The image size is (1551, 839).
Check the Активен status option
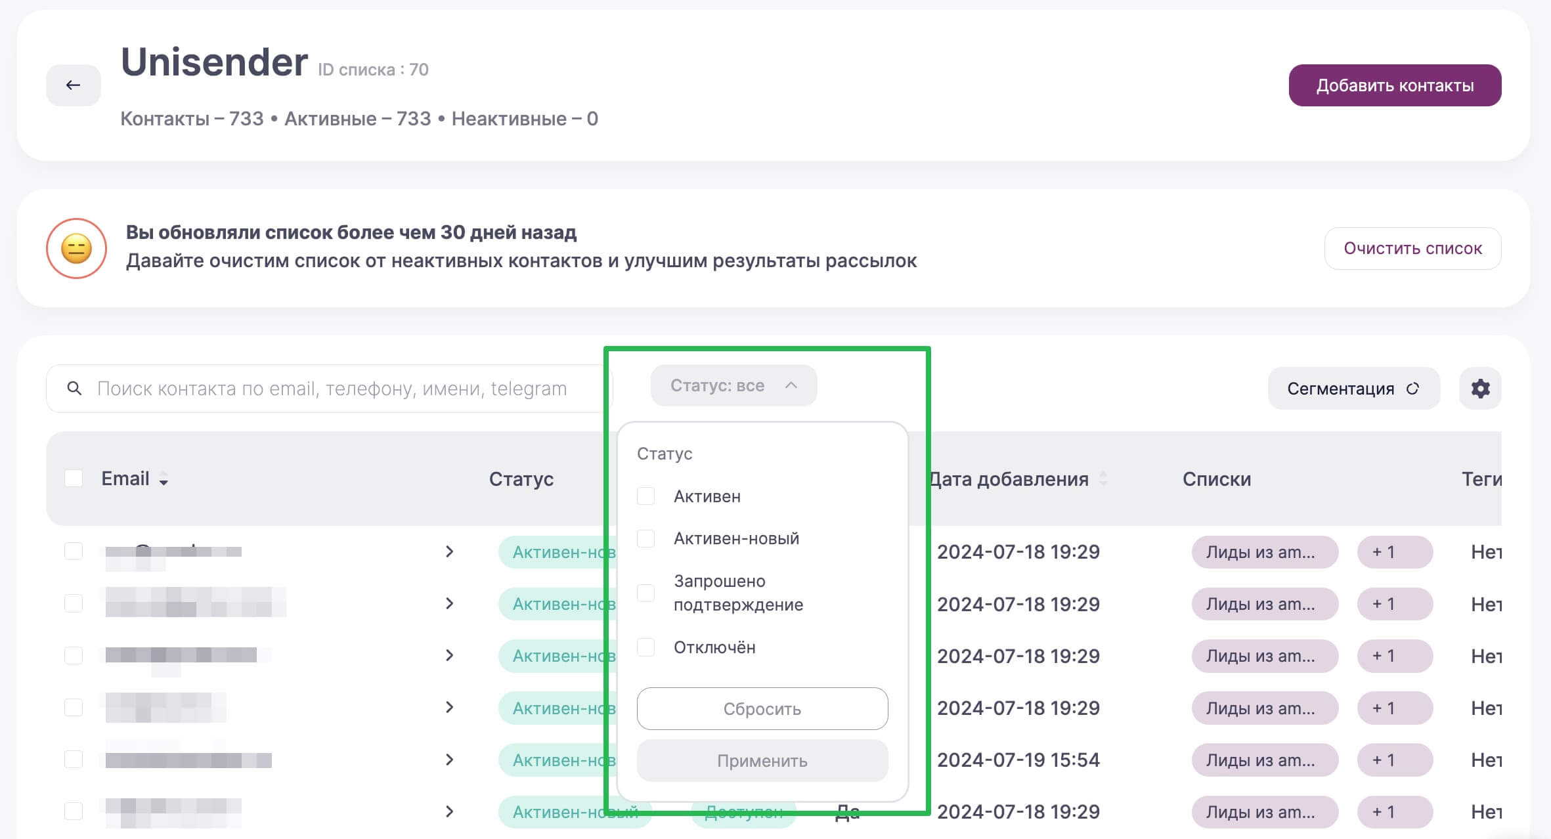[646, 496]
